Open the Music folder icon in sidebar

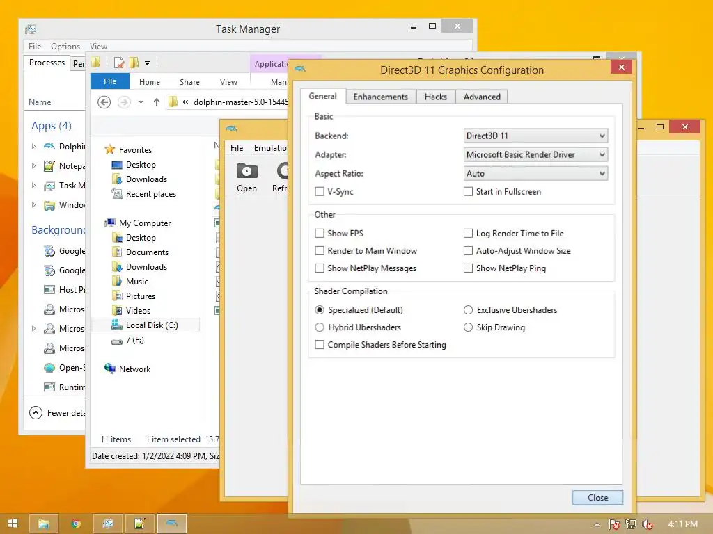[117, 281]
